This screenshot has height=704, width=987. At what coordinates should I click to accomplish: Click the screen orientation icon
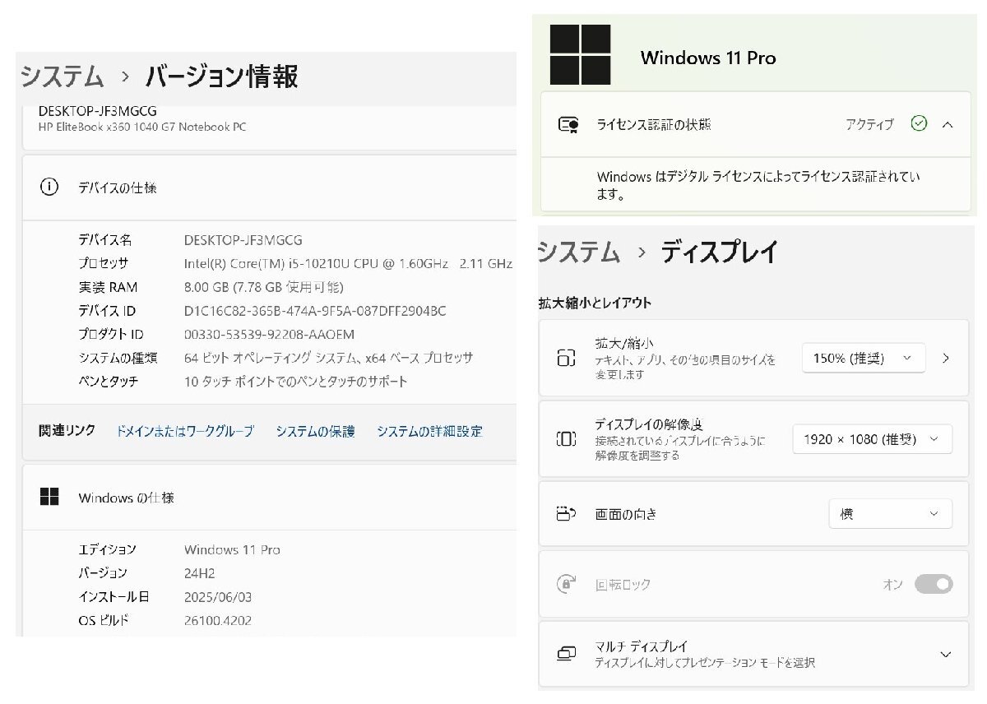click(566, 514)
